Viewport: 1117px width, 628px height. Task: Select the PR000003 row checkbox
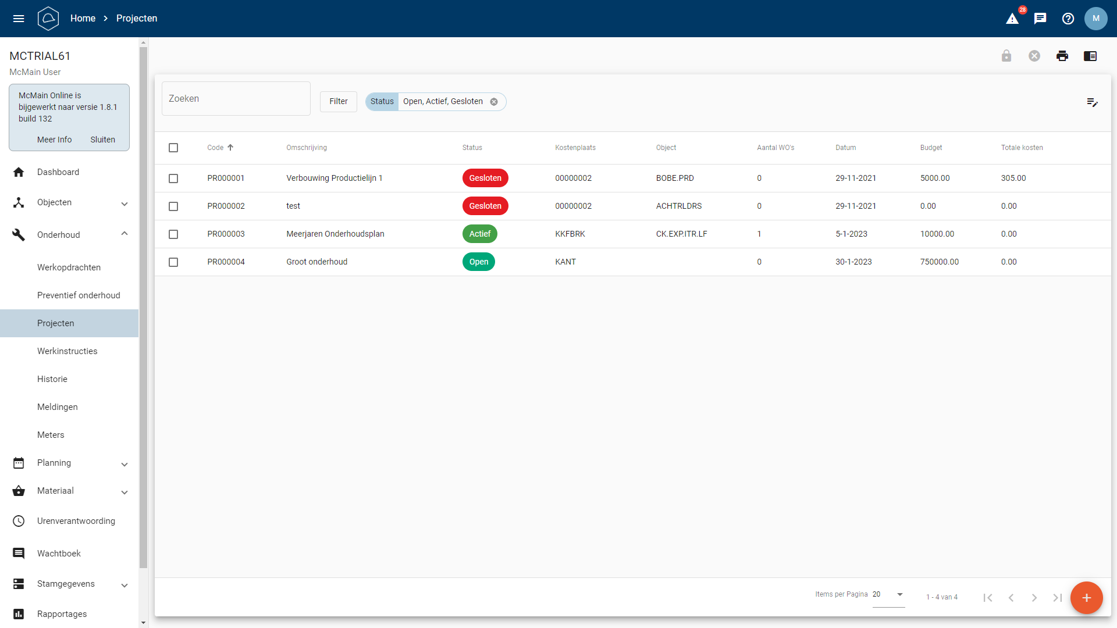[173, 234]
